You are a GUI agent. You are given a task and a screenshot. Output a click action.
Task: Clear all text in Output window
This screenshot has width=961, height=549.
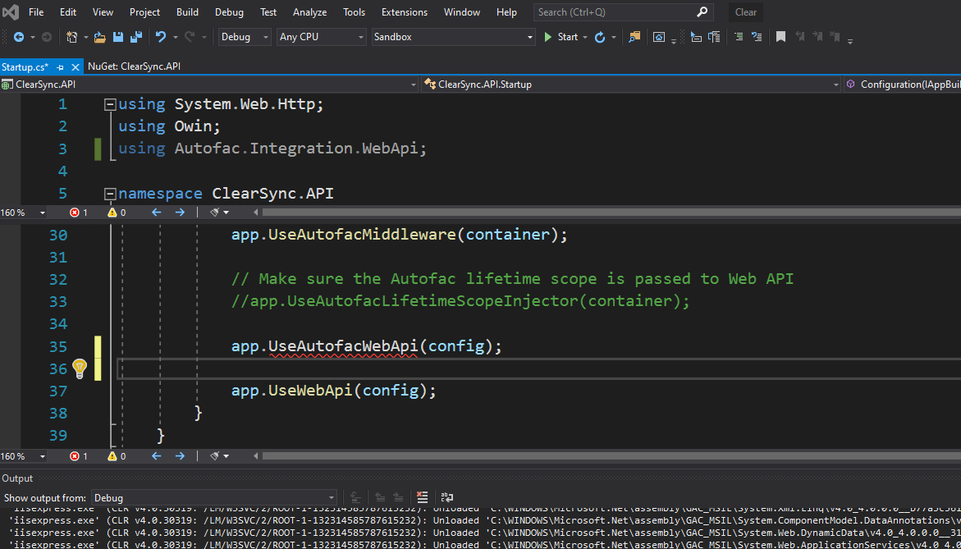pyautogui.click(x=422, y=497)
